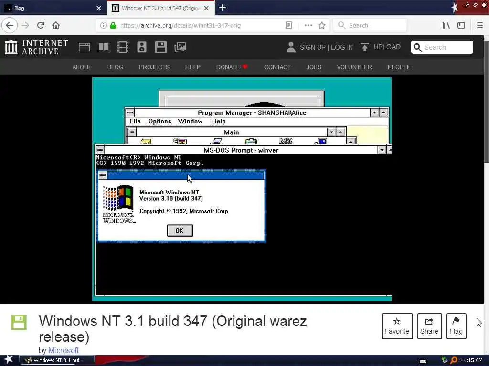The width and height of the screenshot is (489, 366).
Task: Click the user avatar icon
Action: (291, 47)
